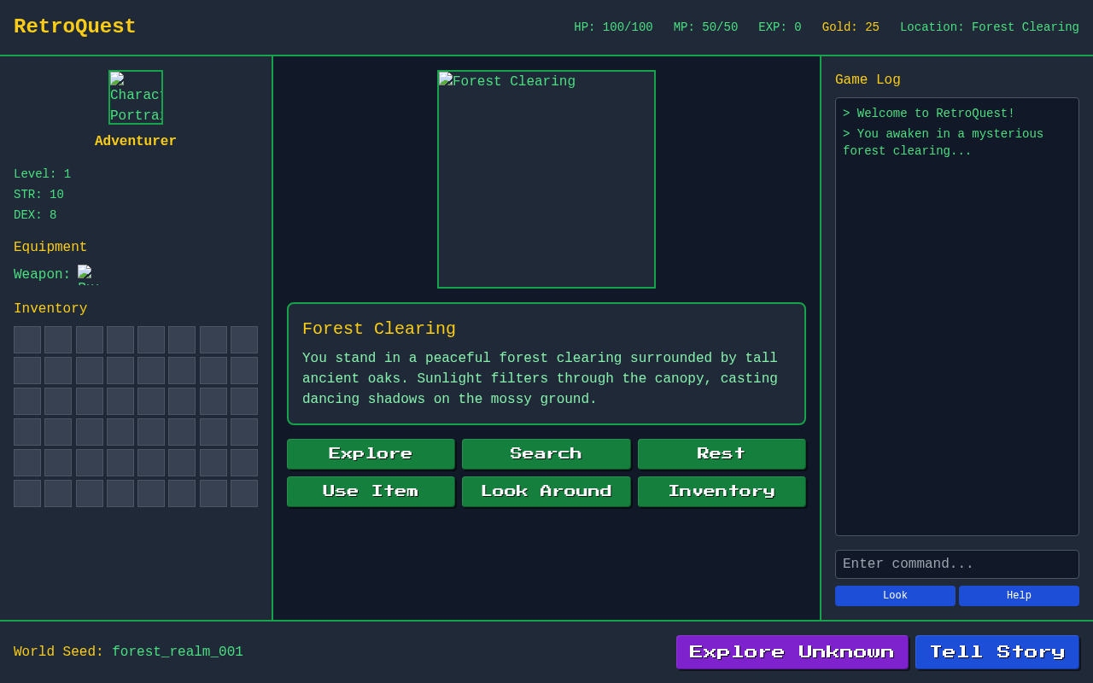Click the EXP: 0 indicator
This screenshot has height=683, width=1093.
[x=779, y=26]
